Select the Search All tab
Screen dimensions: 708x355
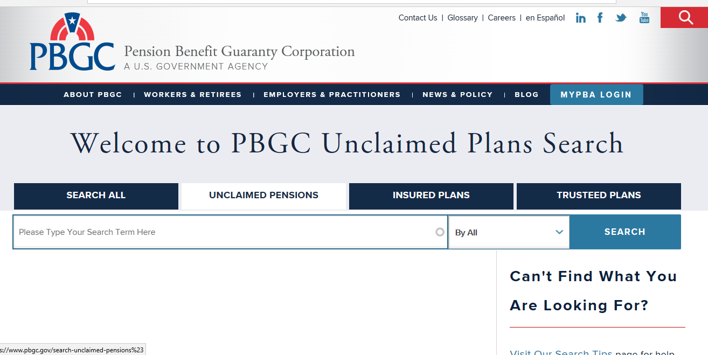pos(96,196)
